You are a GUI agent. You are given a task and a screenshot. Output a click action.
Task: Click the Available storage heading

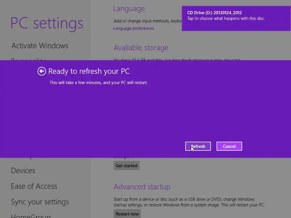141,48
